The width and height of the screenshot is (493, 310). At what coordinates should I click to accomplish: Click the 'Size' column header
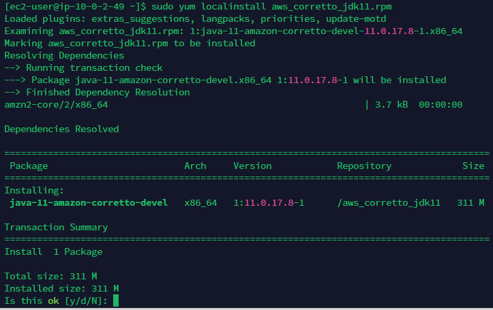pos(473,166)
